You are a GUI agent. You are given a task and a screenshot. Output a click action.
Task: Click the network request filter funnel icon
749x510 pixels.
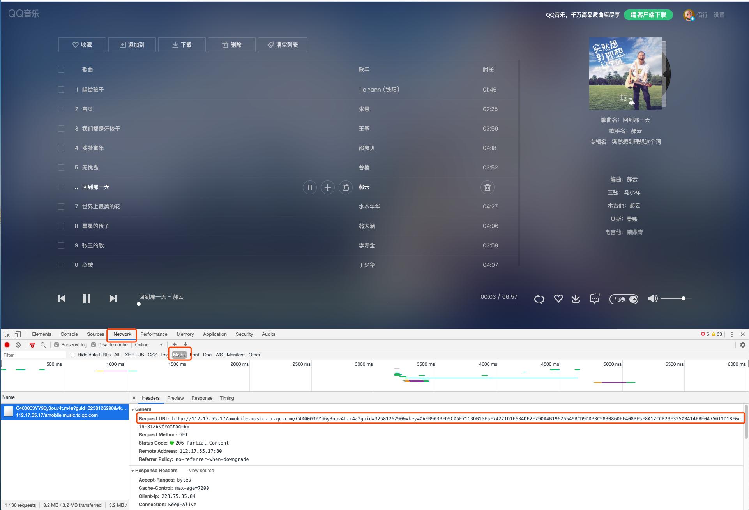(32, 345)
